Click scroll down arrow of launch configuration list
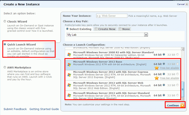 click(183, 99)
